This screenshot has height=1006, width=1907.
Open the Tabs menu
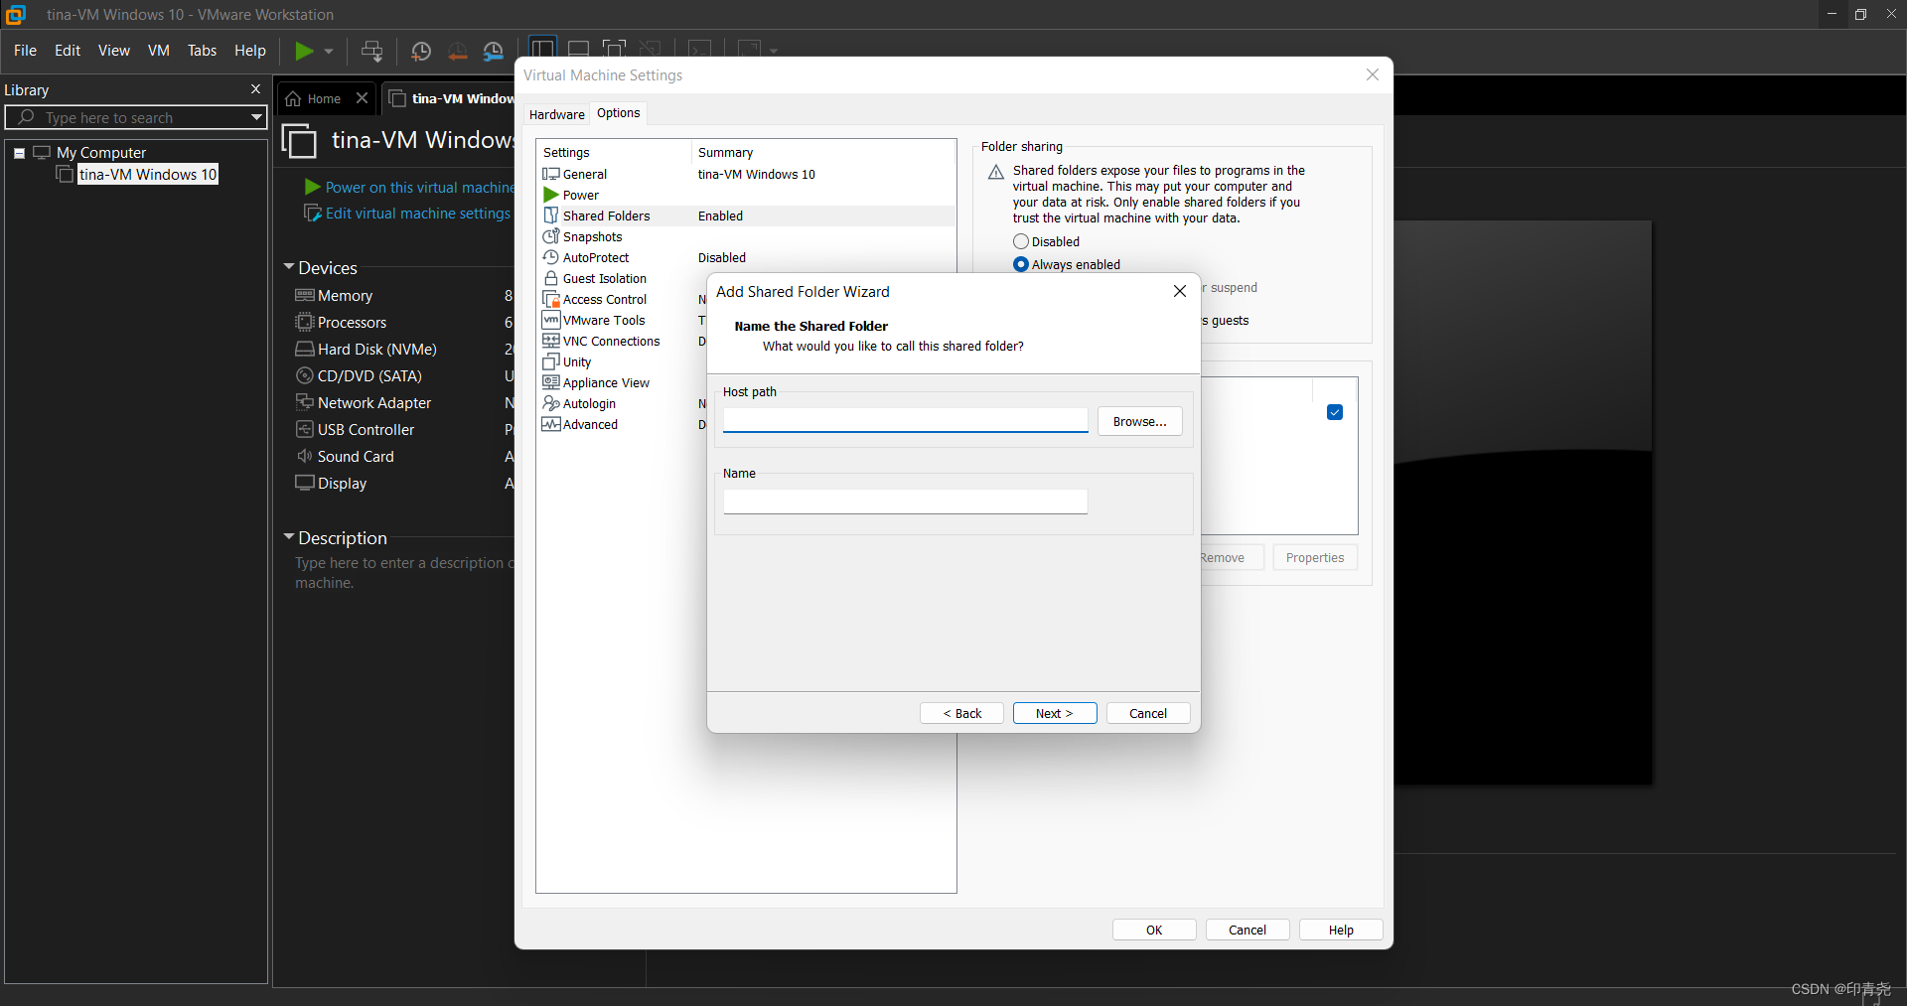point(202,51)
